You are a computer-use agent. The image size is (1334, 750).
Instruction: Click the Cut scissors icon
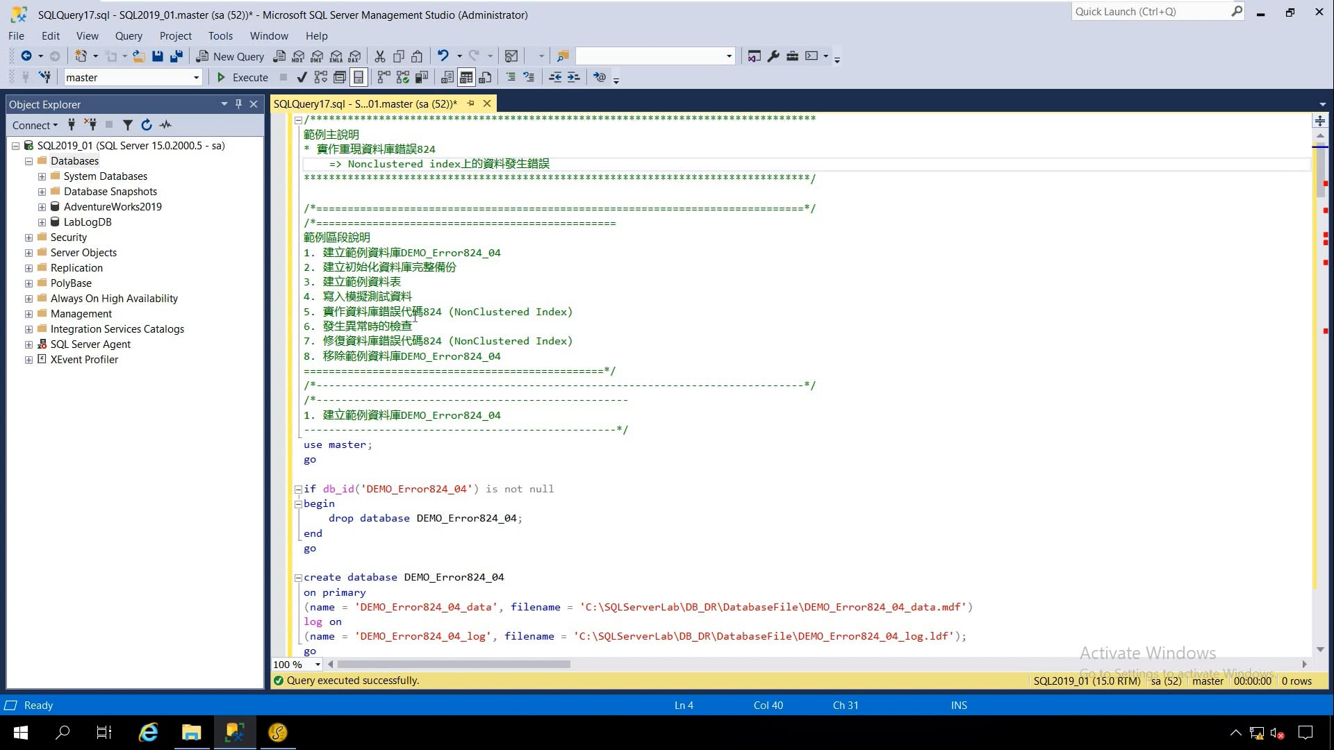click(x=379, y=56)
